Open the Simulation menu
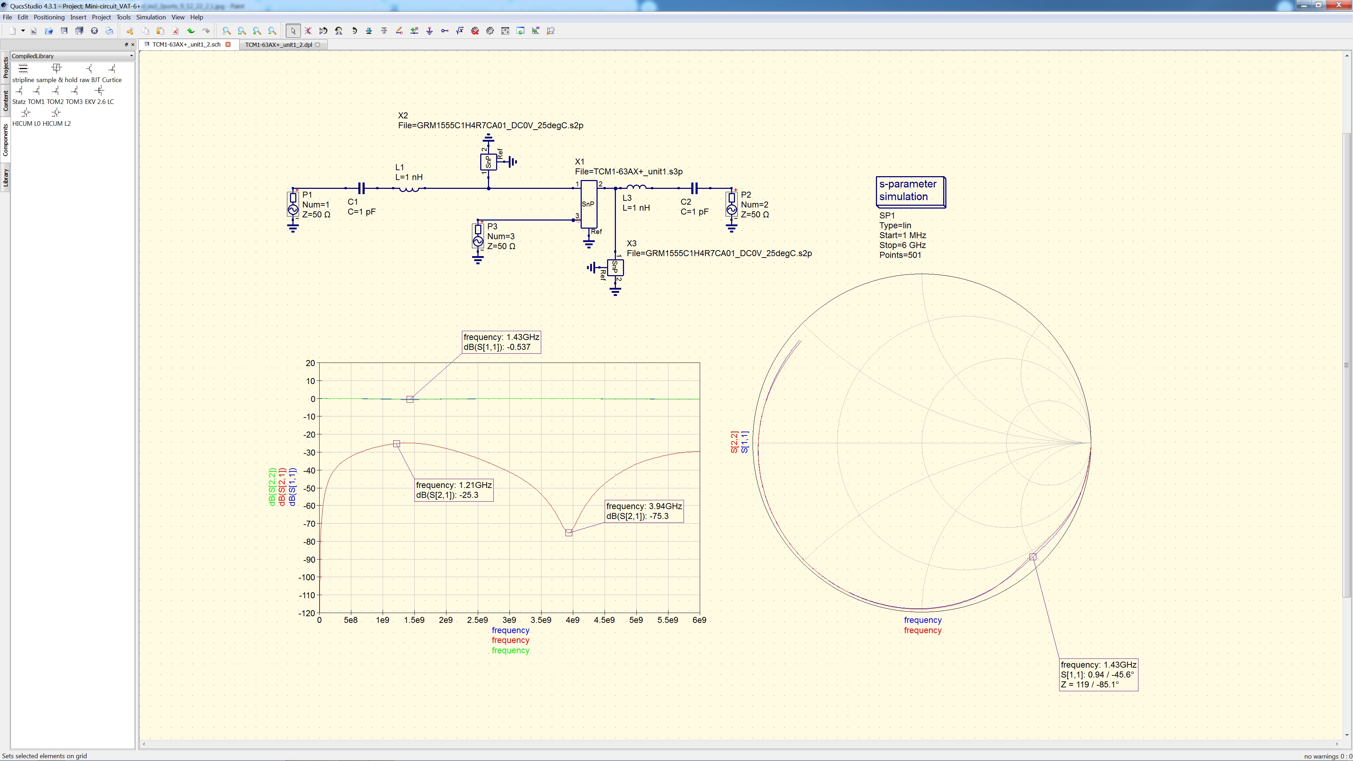Screen dimensions: 1353x761 151,17
